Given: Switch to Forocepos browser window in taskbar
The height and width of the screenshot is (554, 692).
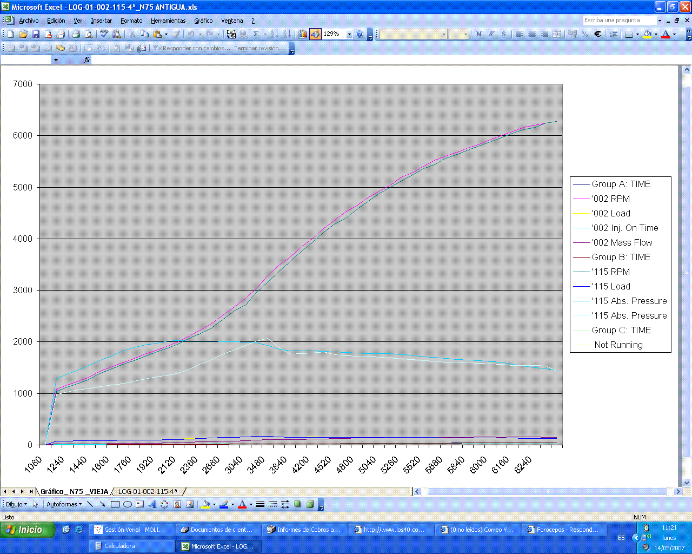Looking at the screenshot, I should (564, 530).
